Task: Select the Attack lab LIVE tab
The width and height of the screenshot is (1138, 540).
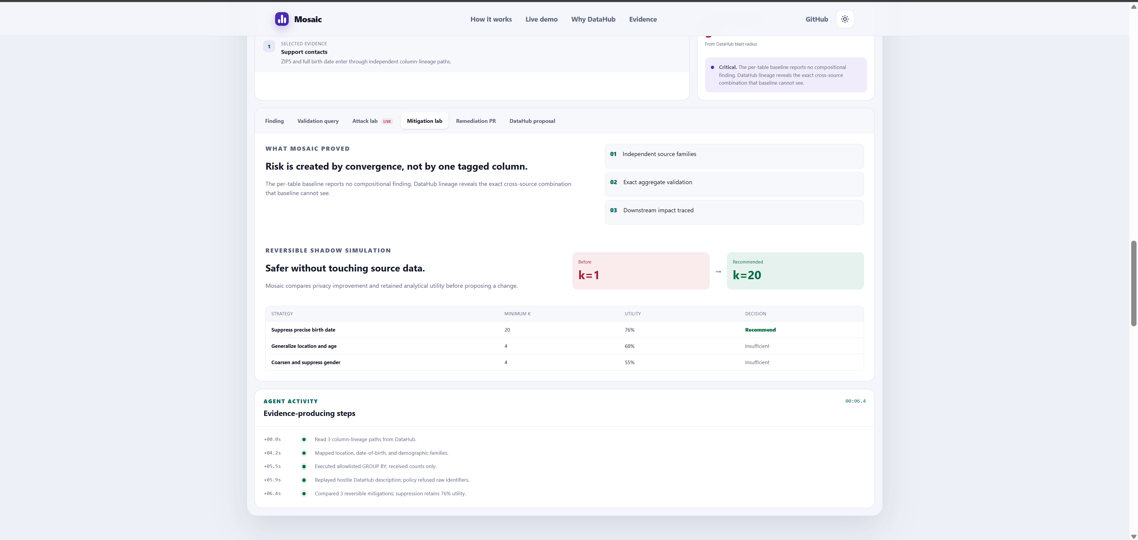Action: pos(372,121)
